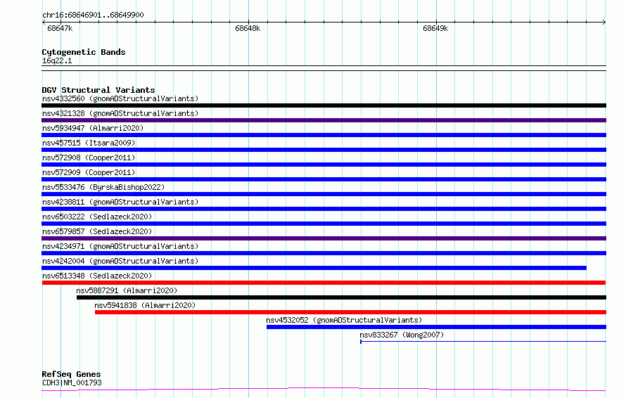The image size is (626, 398).
Task: Click the 68649k ruler label
Action: point(435,28)
